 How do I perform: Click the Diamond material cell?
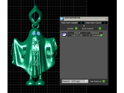(x=95, y=33)
